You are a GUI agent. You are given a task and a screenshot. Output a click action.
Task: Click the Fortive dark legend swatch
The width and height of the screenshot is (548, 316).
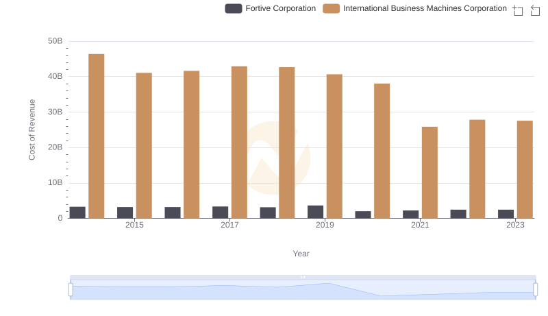coord(234,8)
